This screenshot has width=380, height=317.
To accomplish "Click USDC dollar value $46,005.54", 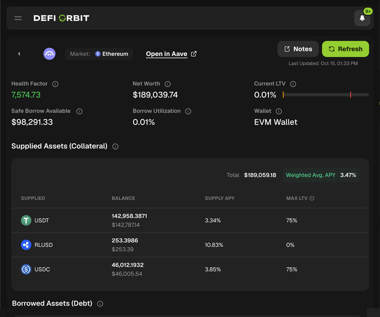I will click(x=127, y=274).
